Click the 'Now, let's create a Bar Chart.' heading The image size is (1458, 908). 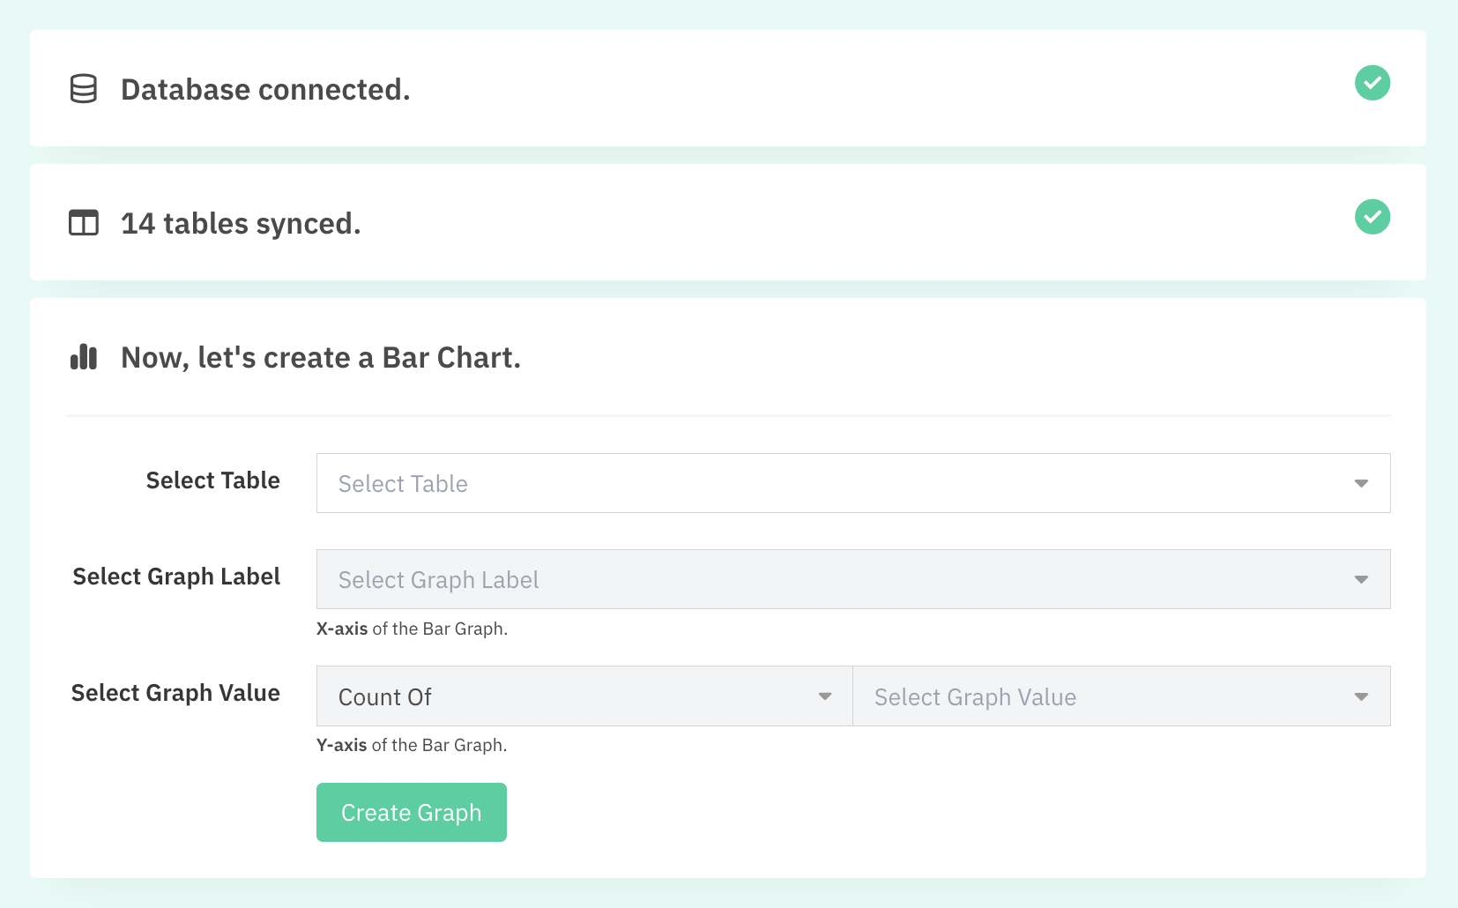(321, 358)
